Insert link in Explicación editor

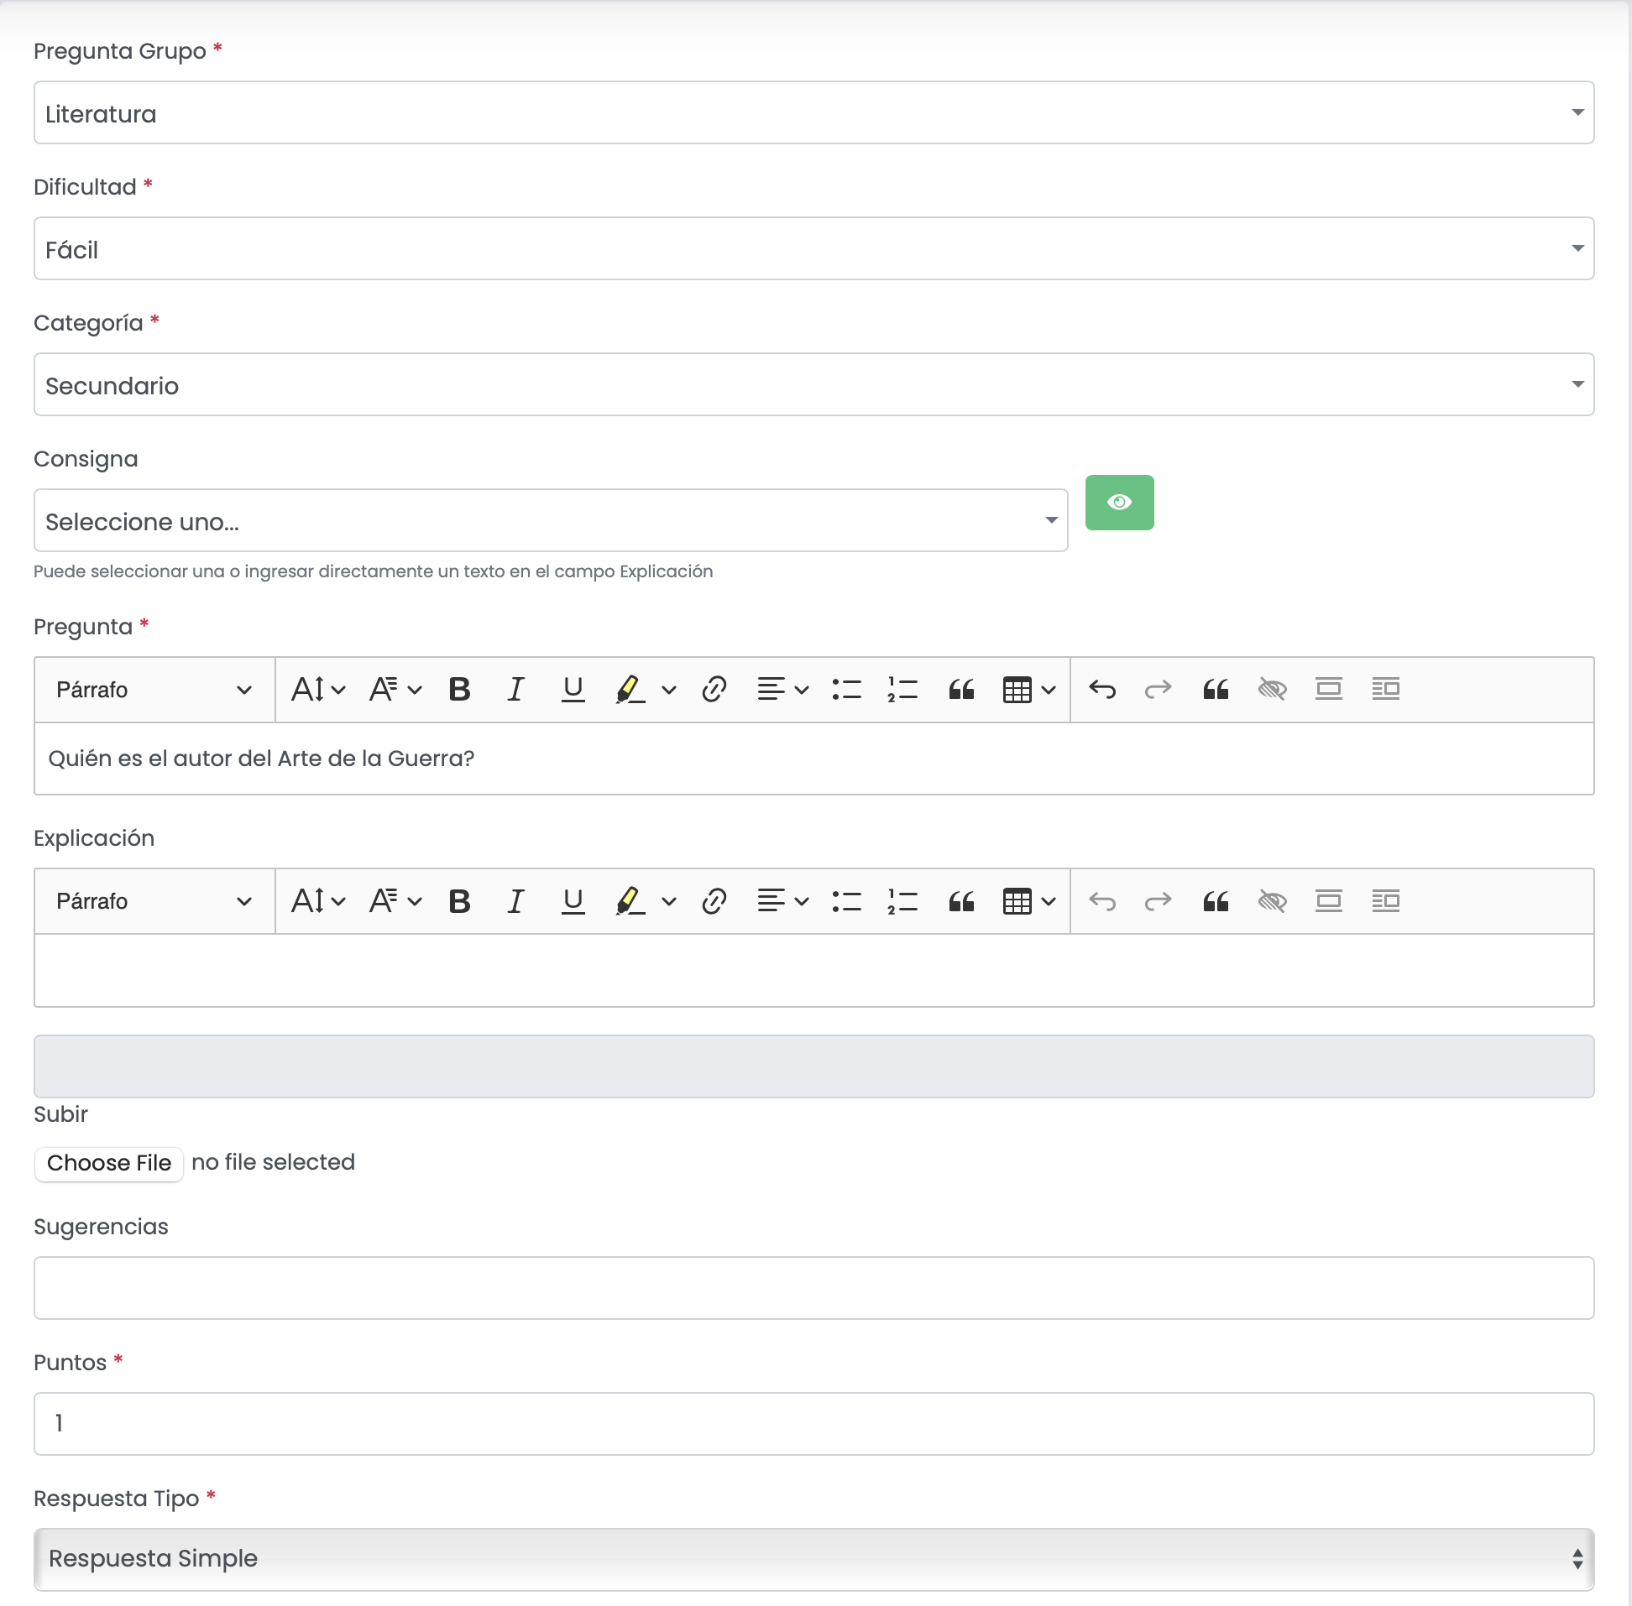[x=714, y=902]
